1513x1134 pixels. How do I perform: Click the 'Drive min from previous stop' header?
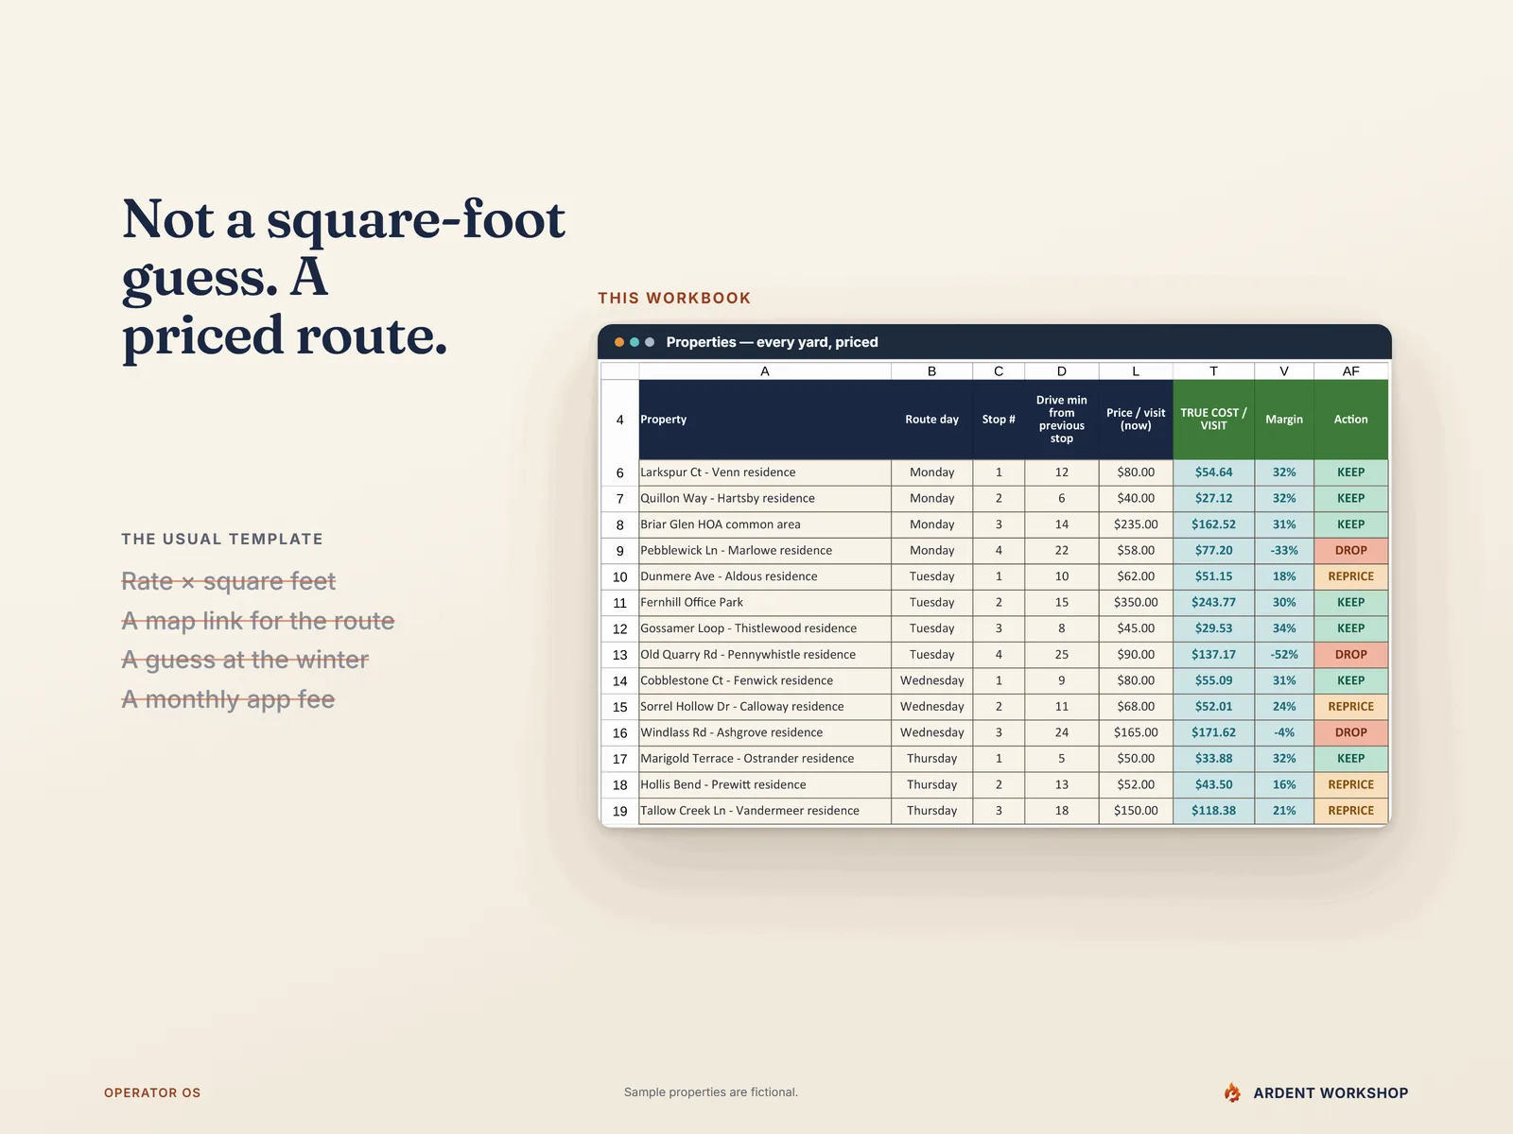point(1062,420)
